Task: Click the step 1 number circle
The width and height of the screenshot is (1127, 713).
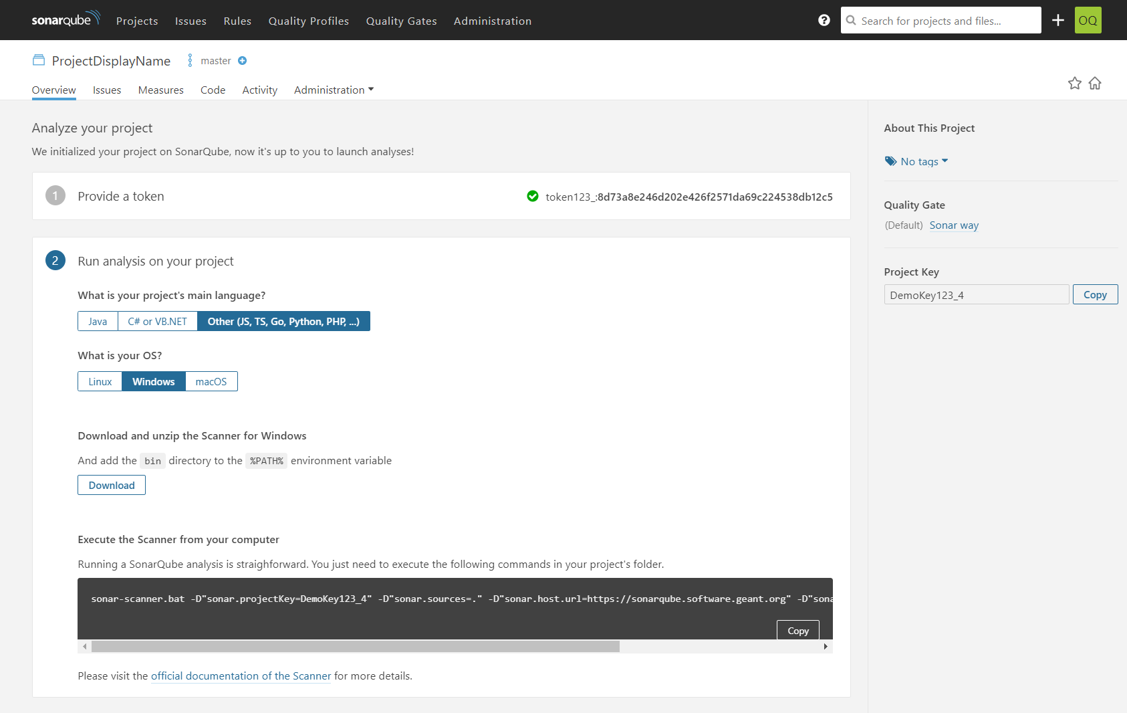Action: coord(55,195)
